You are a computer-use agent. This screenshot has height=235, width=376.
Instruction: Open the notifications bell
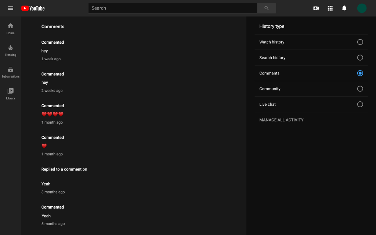tap(344, 8)
